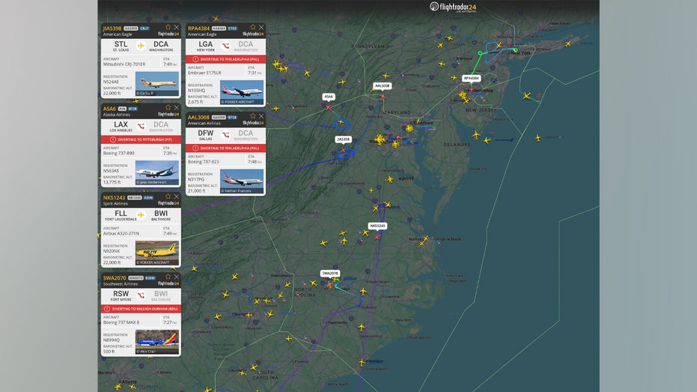Dismiss the NKS1243 Spirit Airlines card
The image size is (697, 392).
tap(177, 196)
